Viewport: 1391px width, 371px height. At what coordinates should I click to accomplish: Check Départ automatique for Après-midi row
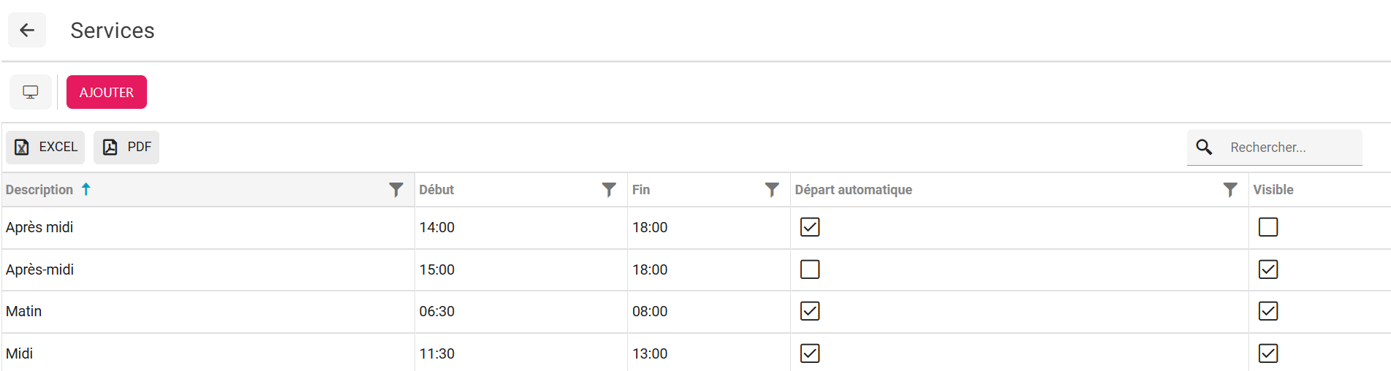810,269
